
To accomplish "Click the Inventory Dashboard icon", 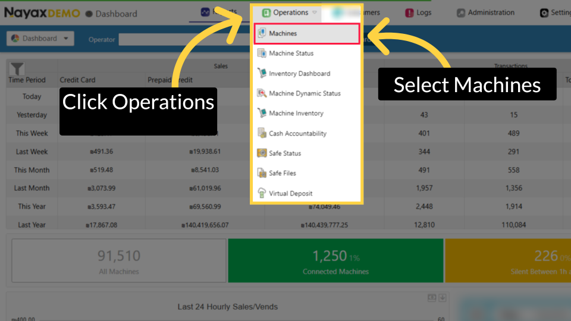I will point(262,73).
